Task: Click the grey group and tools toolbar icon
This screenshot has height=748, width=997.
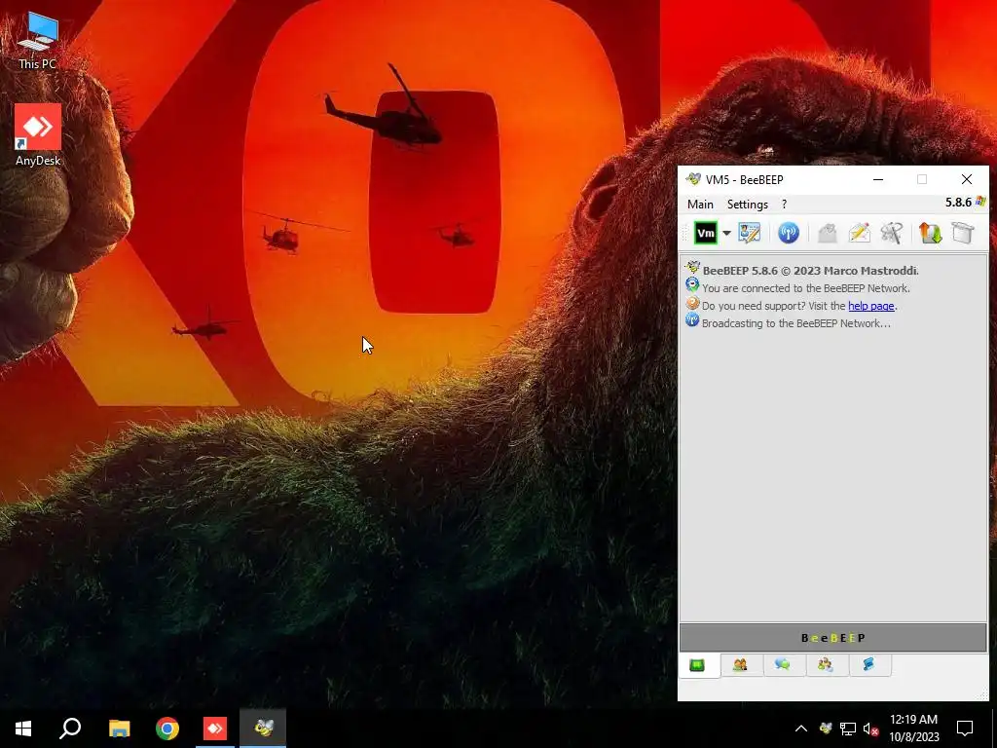Action: 892,233
